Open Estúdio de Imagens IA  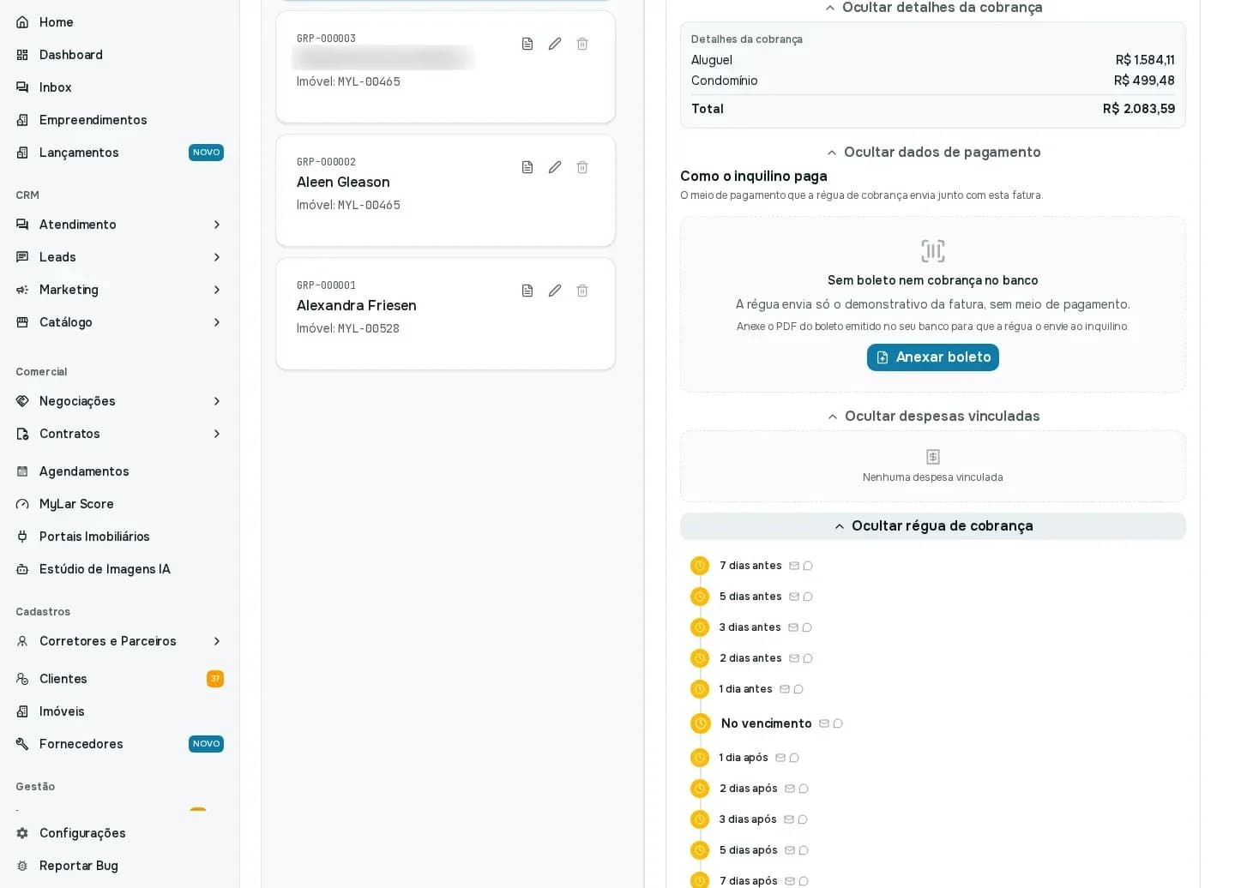pos(119,569)
